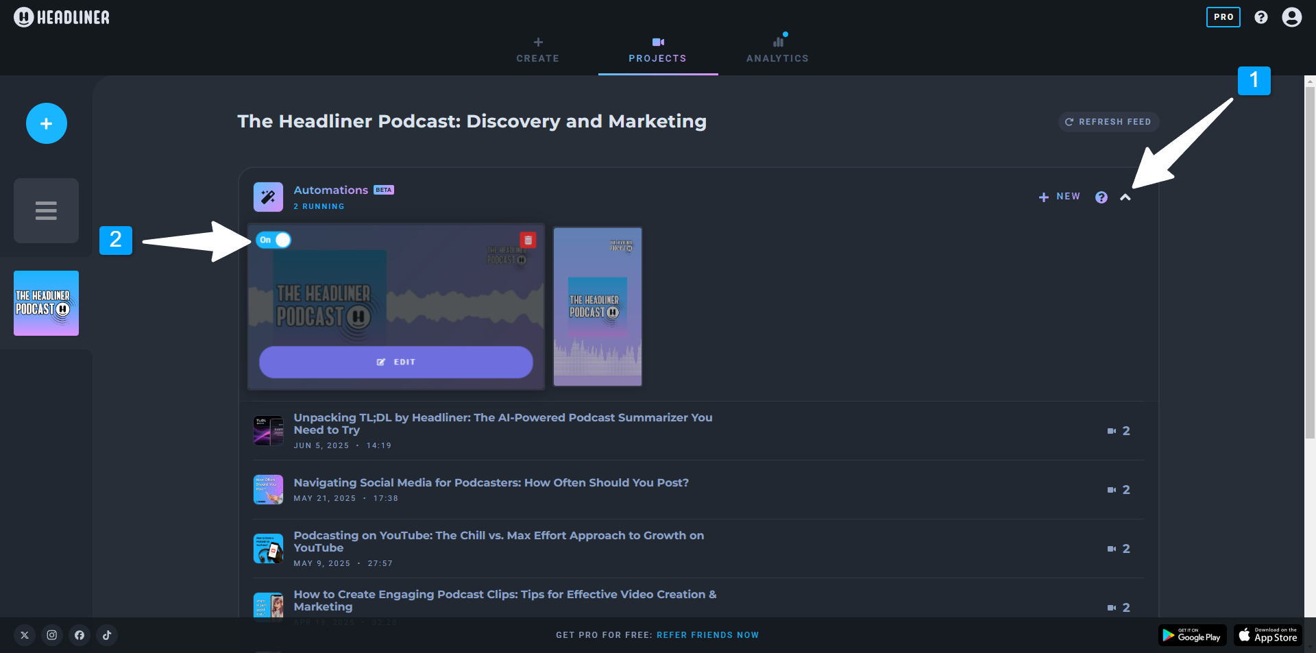Click the Edit button on automation card
1316x653 pixels.
point(396,362)
